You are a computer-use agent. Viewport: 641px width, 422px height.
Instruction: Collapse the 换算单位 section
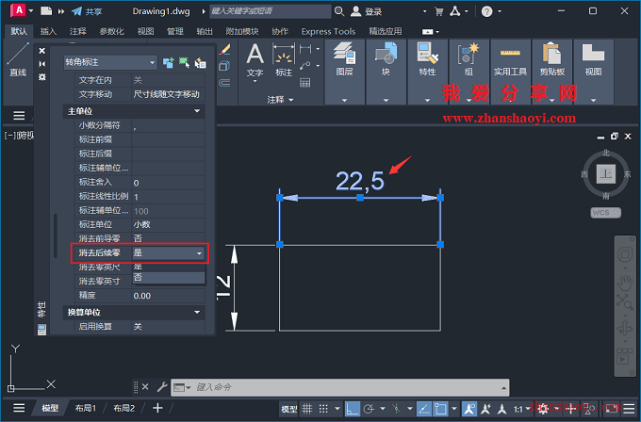pyautogui.click(x=197, y=312)
